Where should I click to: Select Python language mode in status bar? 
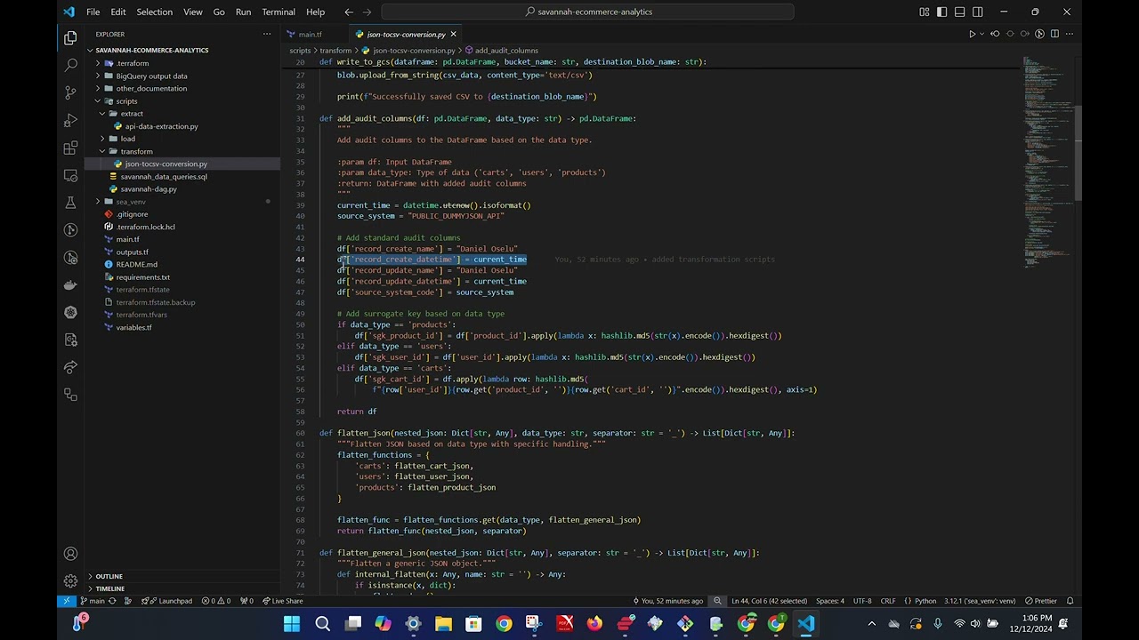[x=925, y=601]
